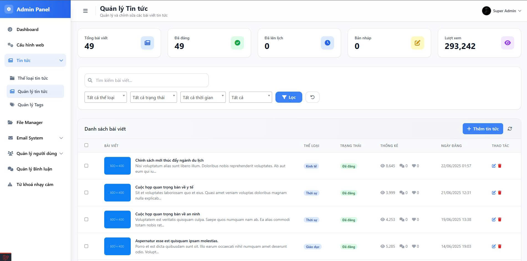527x261 pixels.
Task: Click the 'Thêm tin tức' button
Action: 483,129
